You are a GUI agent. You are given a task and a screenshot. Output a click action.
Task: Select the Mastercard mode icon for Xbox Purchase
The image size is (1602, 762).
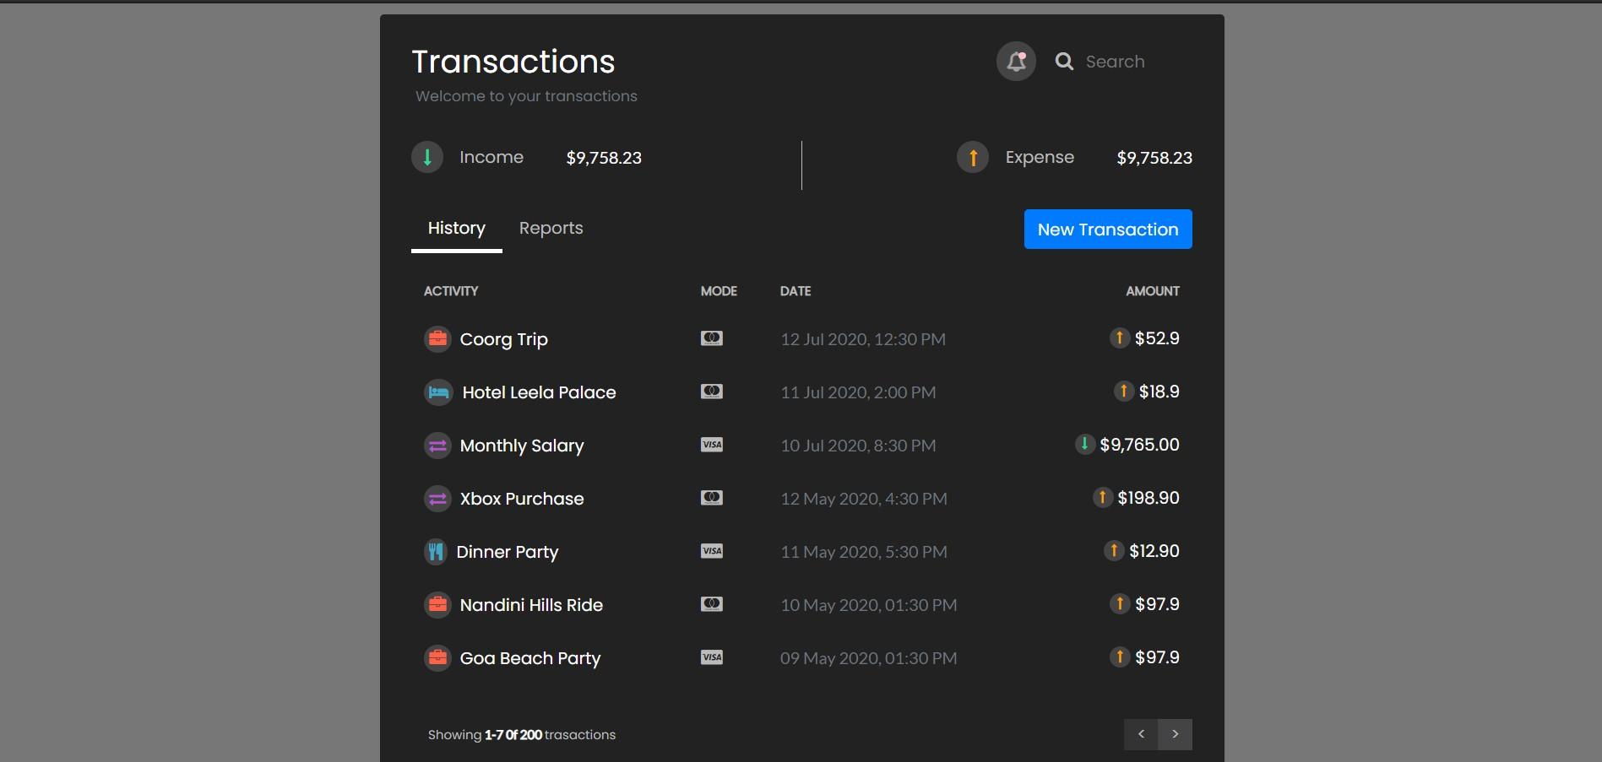(x=712, y=498)
